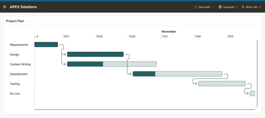Click the 10/11 date header

pos(66,36)
